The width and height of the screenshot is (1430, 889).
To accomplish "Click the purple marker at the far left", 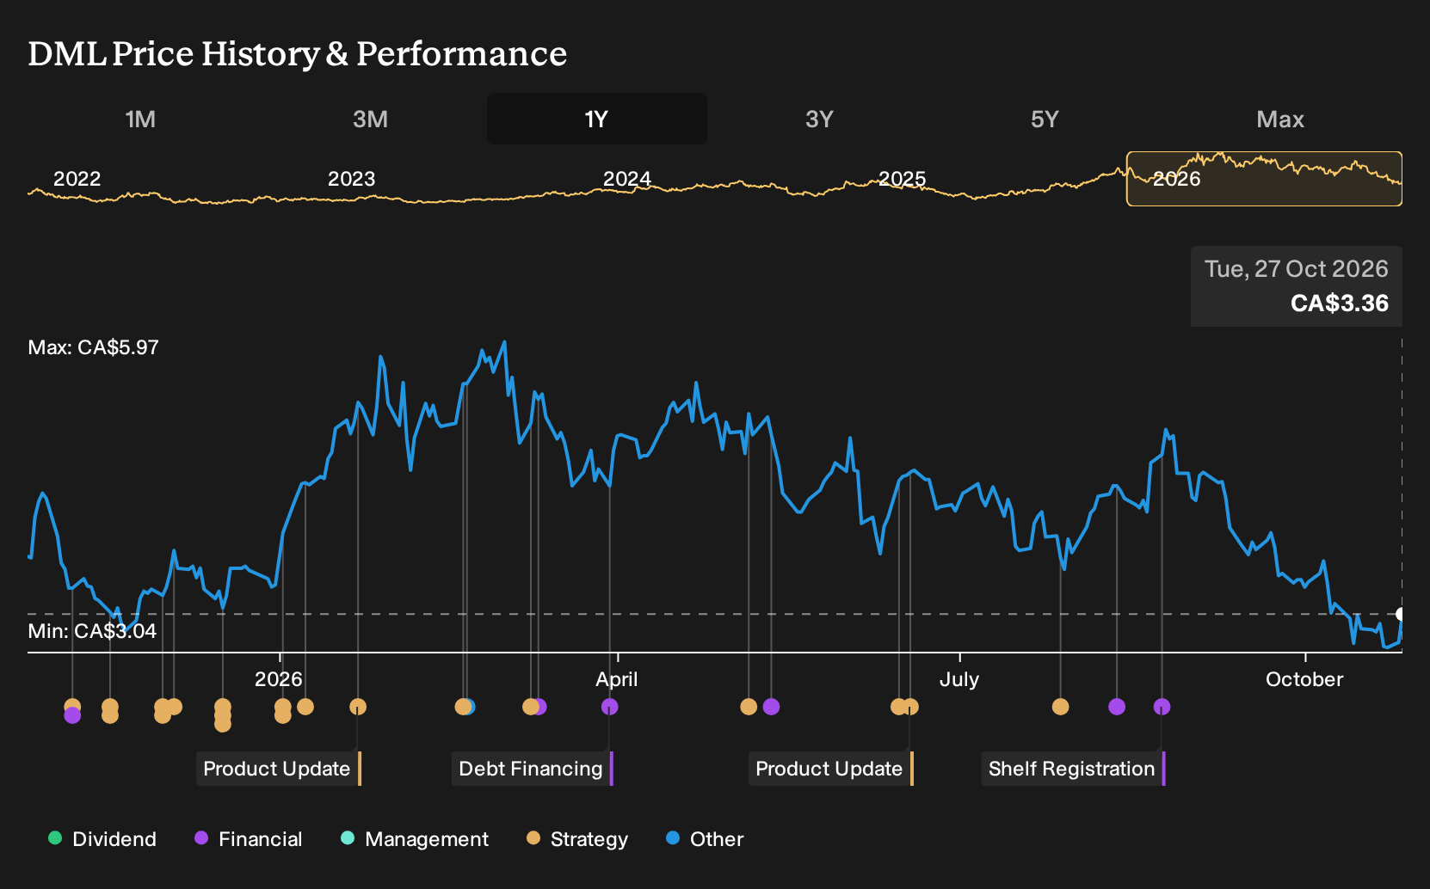I will (72, 715).
